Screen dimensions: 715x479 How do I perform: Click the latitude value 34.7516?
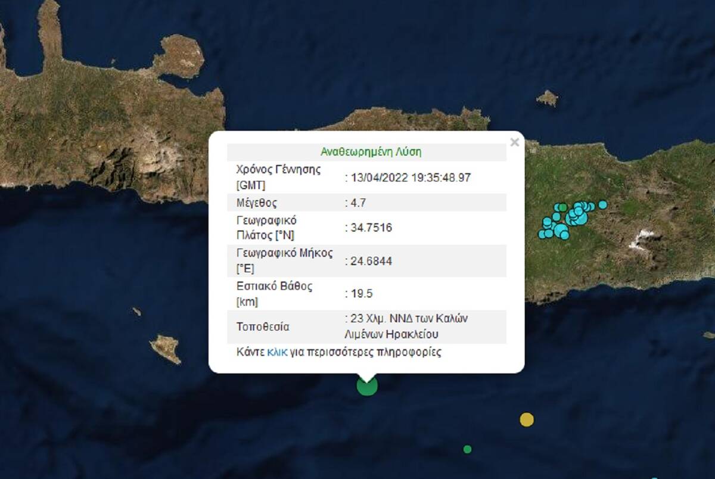click(x=371, y=228)
